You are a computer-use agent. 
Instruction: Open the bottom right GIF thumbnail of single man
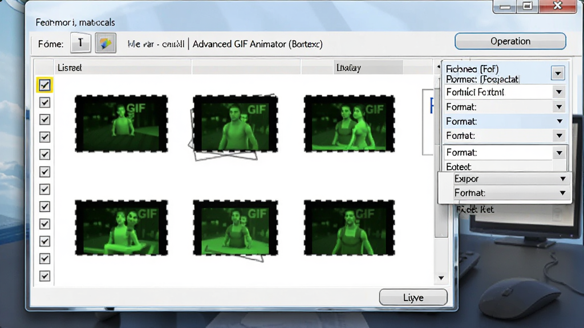point(349,228)
